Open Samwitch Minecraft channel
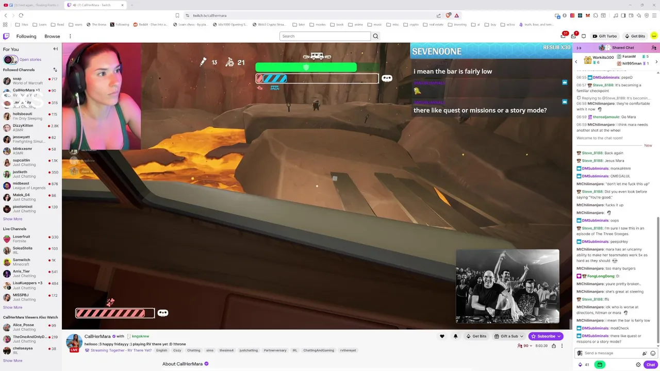This screenshot has height=371, width=660. pyautogui.click(x=30, y=262)
